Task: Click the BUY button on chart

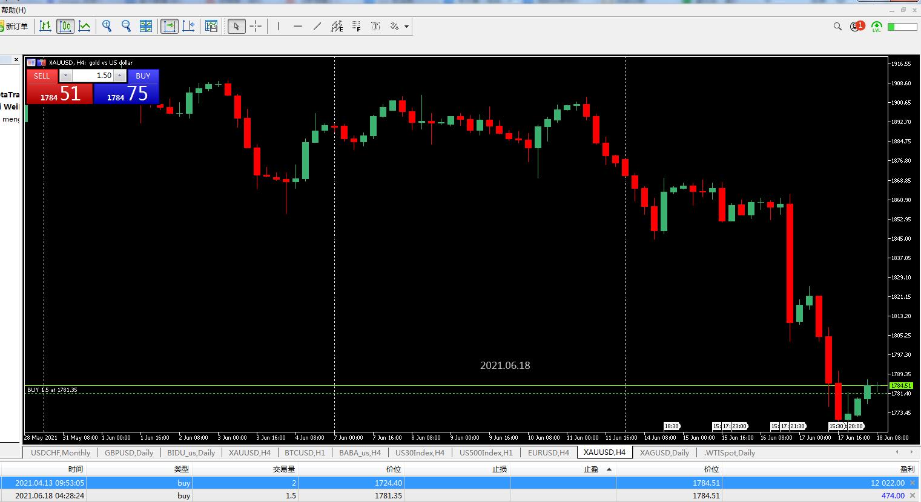Action: click(143, 76)
